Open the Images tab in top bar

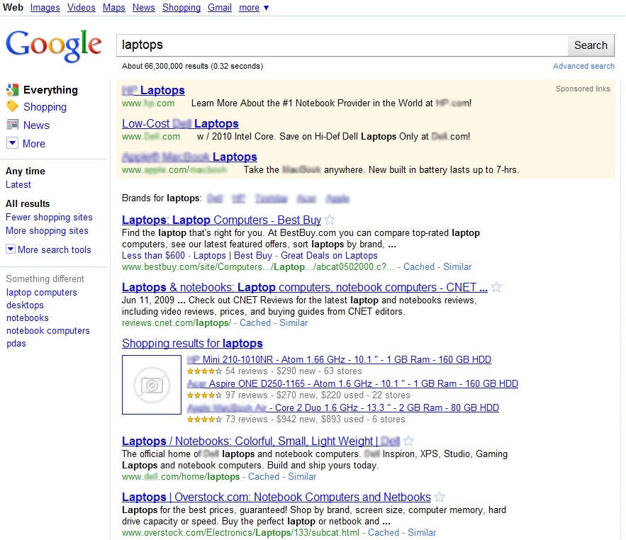[45, 8]
